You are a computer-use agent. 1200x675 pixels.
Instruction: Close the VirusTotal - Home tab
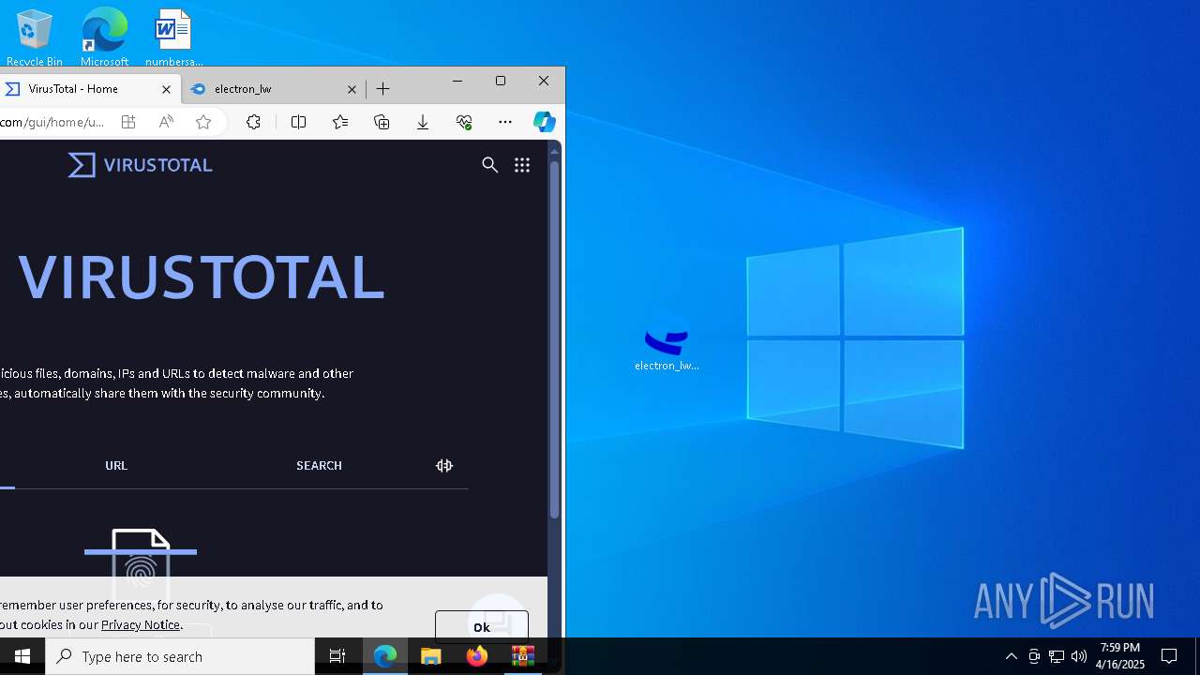[x=166, y=89]
